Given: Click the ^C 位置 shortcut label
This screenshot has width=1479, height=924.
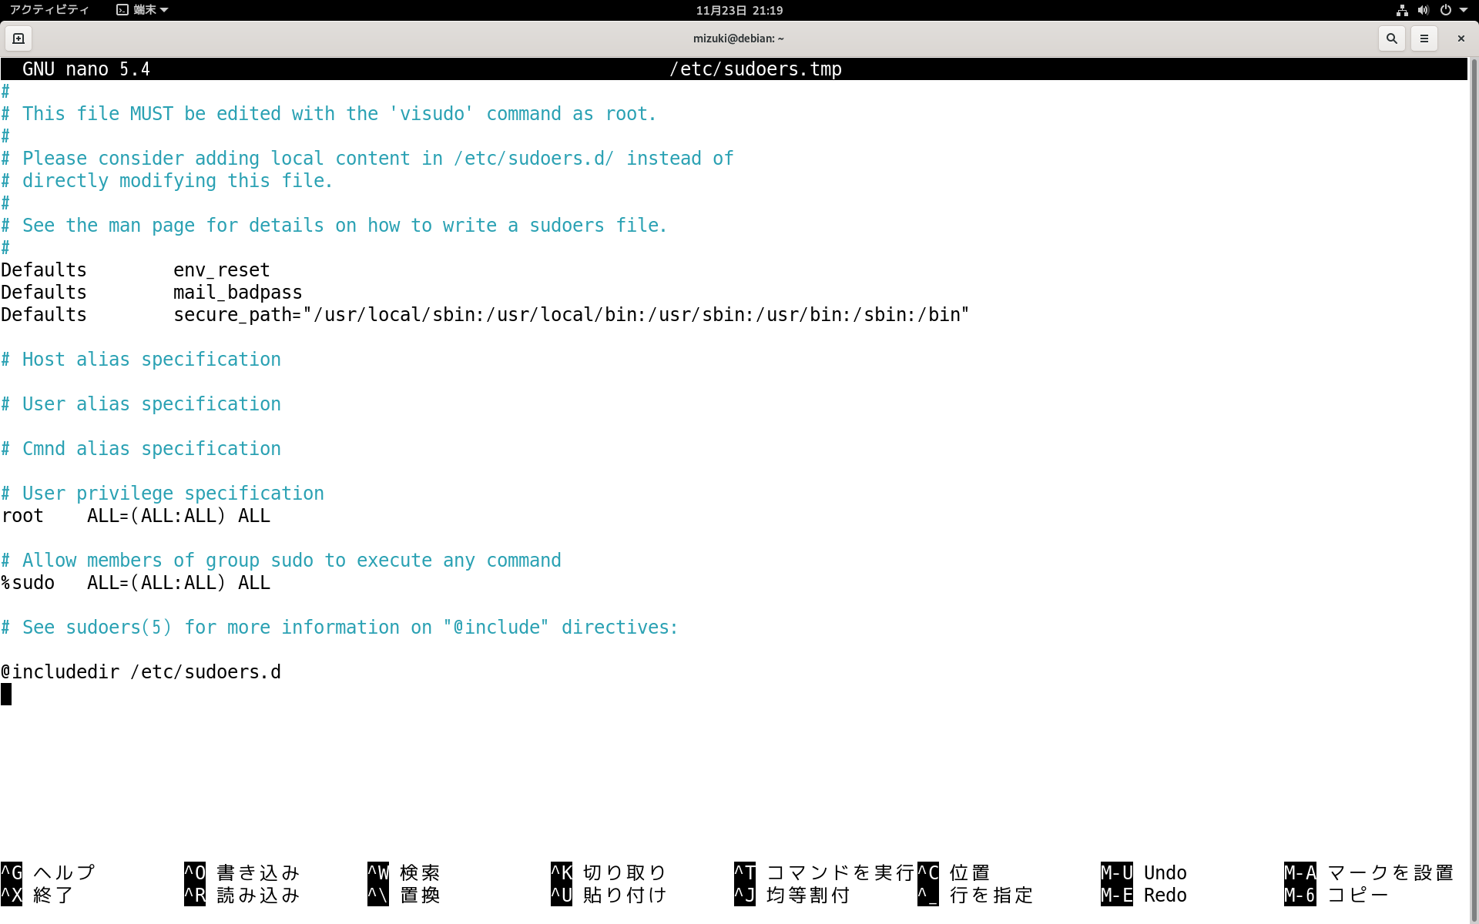Looking at the screenshot, I should 954,872.
